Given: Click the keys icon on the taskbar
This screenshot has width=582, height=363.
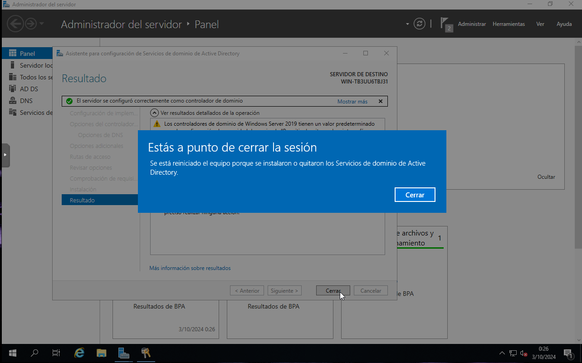Looking at the screenshot, I should coord(146,353).
